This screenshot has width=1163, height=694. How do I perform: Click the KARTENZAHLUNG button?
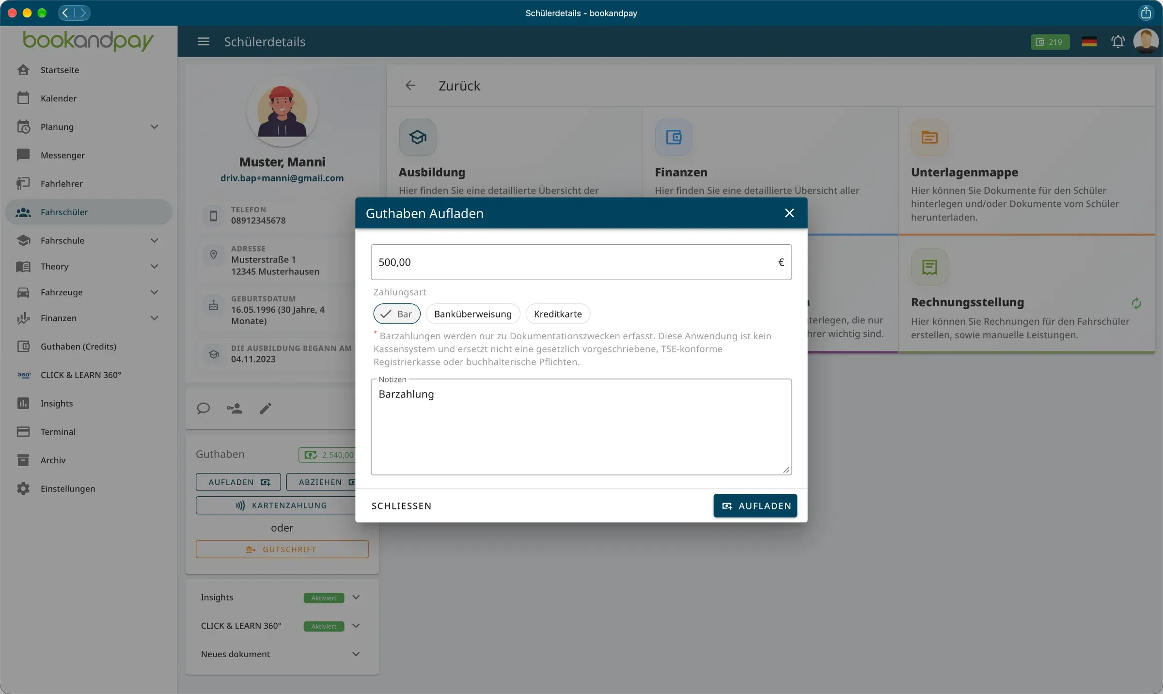click(277, 505)
